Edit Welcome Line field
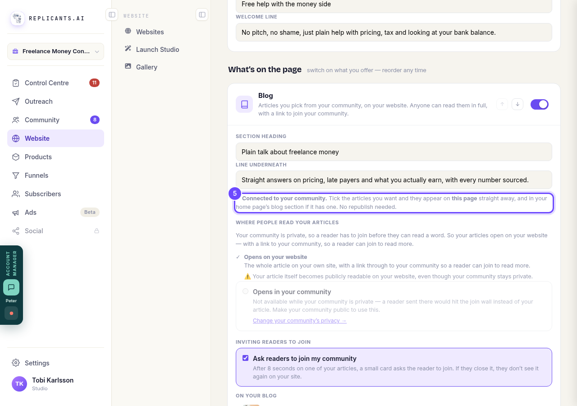 coord(394,32)
